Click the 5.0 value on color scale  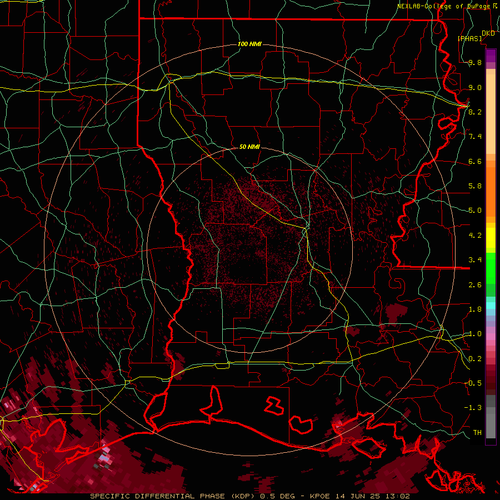coord(475,210)
